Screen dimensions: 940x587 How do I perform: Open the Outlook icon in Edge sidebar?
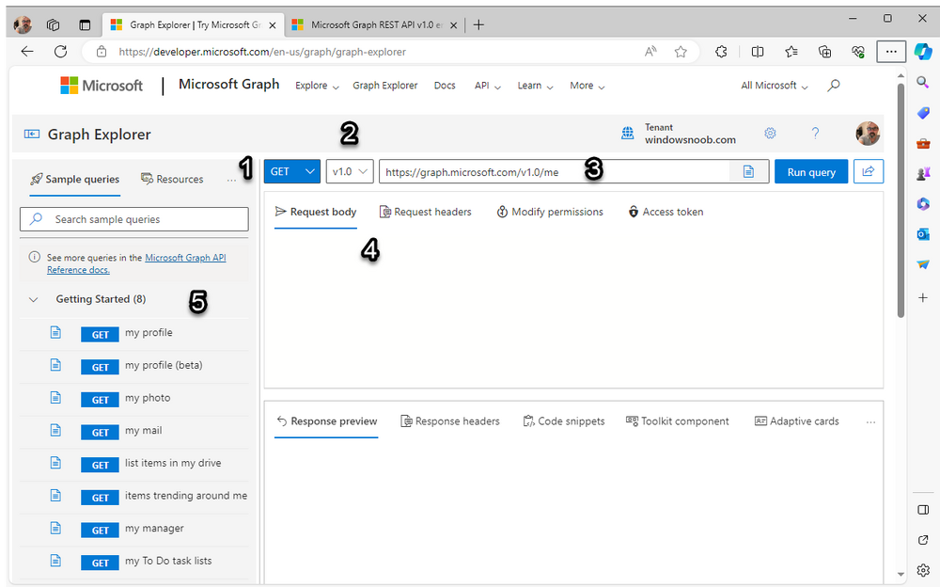(923, 233)
